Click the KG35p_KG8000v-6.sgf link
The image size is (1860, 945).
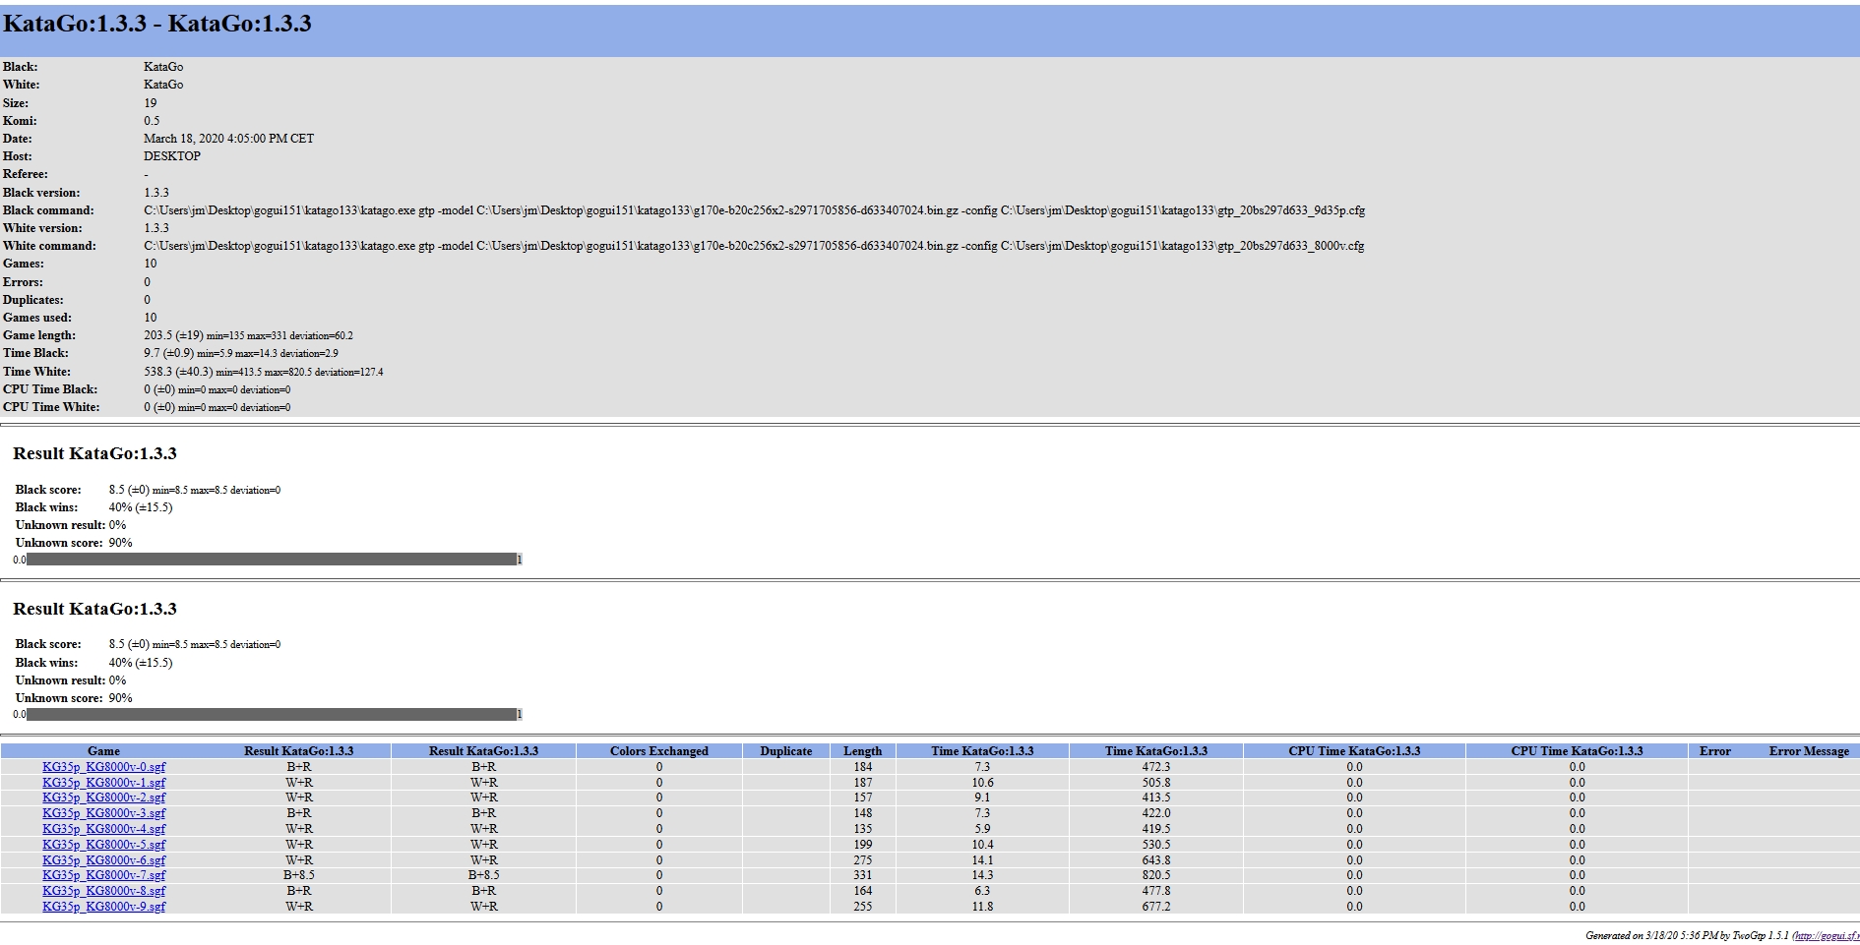coord(103,860)
